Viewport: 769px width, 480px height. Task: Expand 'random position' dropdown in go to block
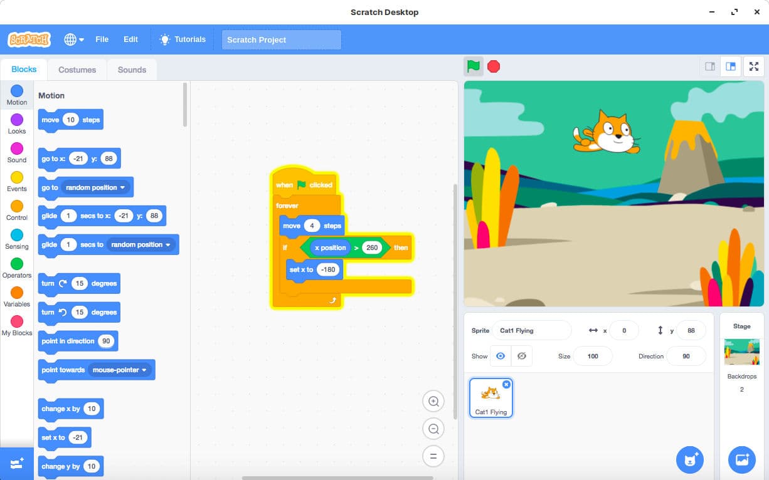click(122, 187)
